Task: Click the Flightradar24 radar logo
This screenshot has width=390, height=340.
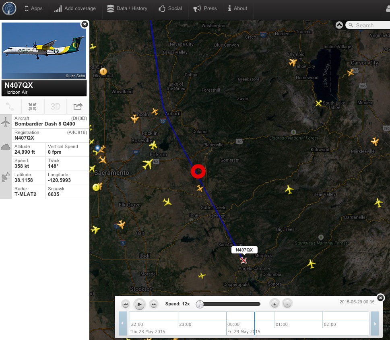Action: coord(9,8)
